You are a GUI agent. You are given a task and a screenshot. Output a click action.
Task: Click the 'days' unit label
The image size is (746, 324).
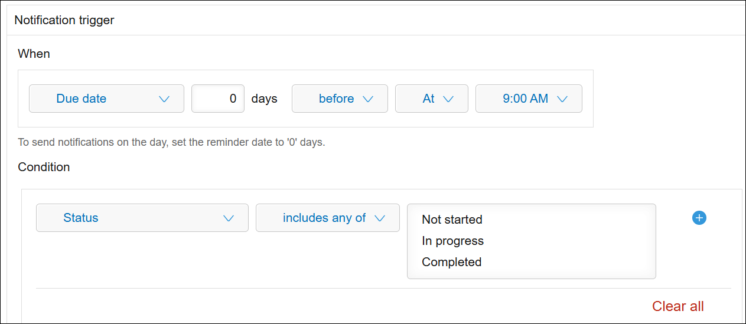[264, 99]
